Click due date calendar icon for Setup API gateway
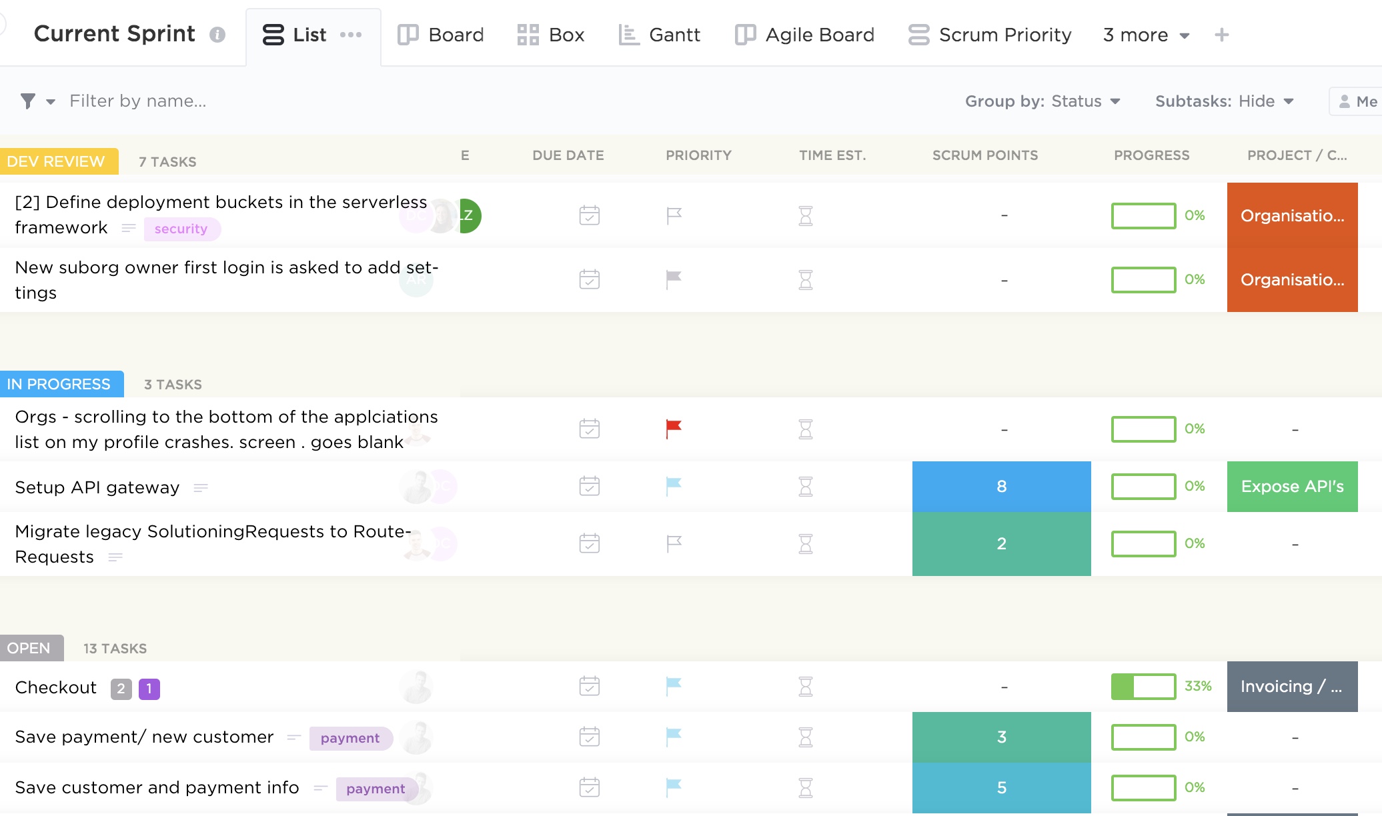This screenshot has height=816, width=1382. (590, 487)
